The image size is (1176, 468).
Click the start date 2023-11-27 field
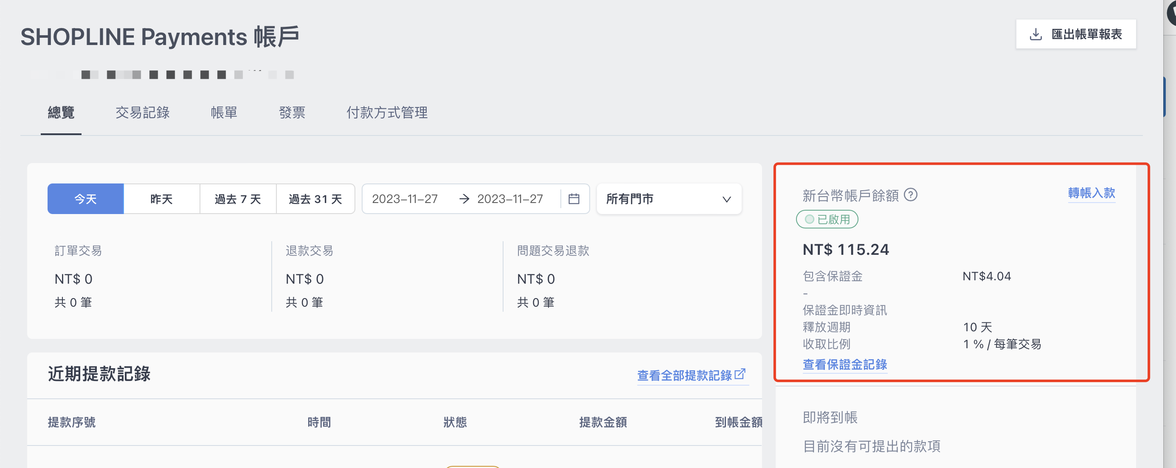click(x=405, y=199)
